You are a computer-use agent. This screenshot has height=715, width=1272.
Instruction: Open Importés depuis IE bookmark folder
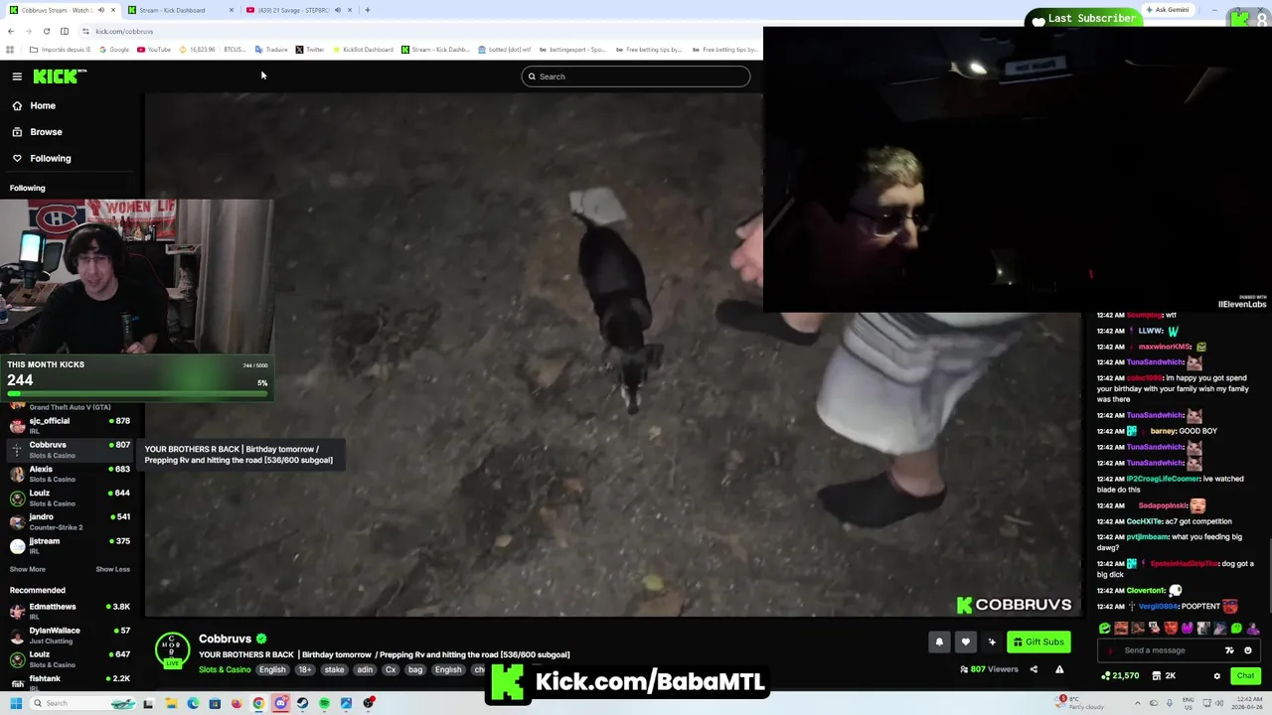point(61,50)
